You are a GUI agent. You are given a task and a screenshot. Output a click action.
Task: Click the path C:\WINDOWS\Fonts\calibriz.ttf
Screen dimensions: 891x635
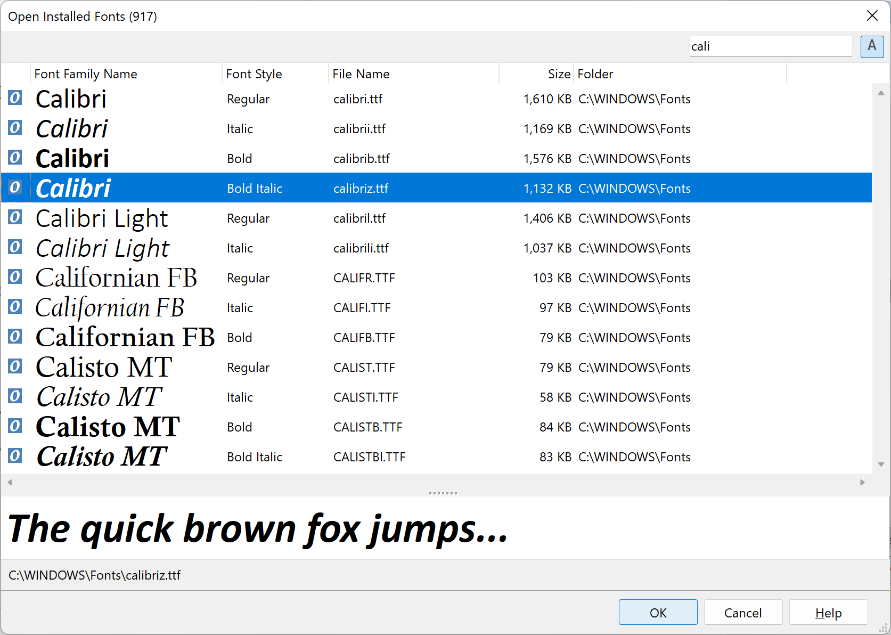(94, 575)
